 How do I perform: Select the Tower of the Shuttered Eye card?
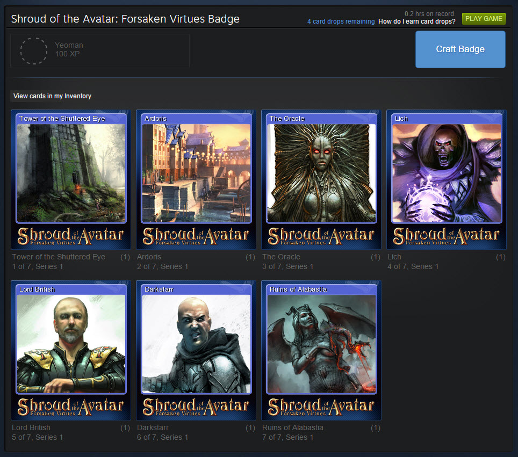(71, 179)
